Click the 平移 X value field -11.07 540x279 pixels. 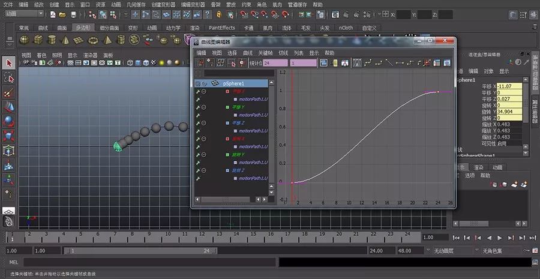coord(509,86)
